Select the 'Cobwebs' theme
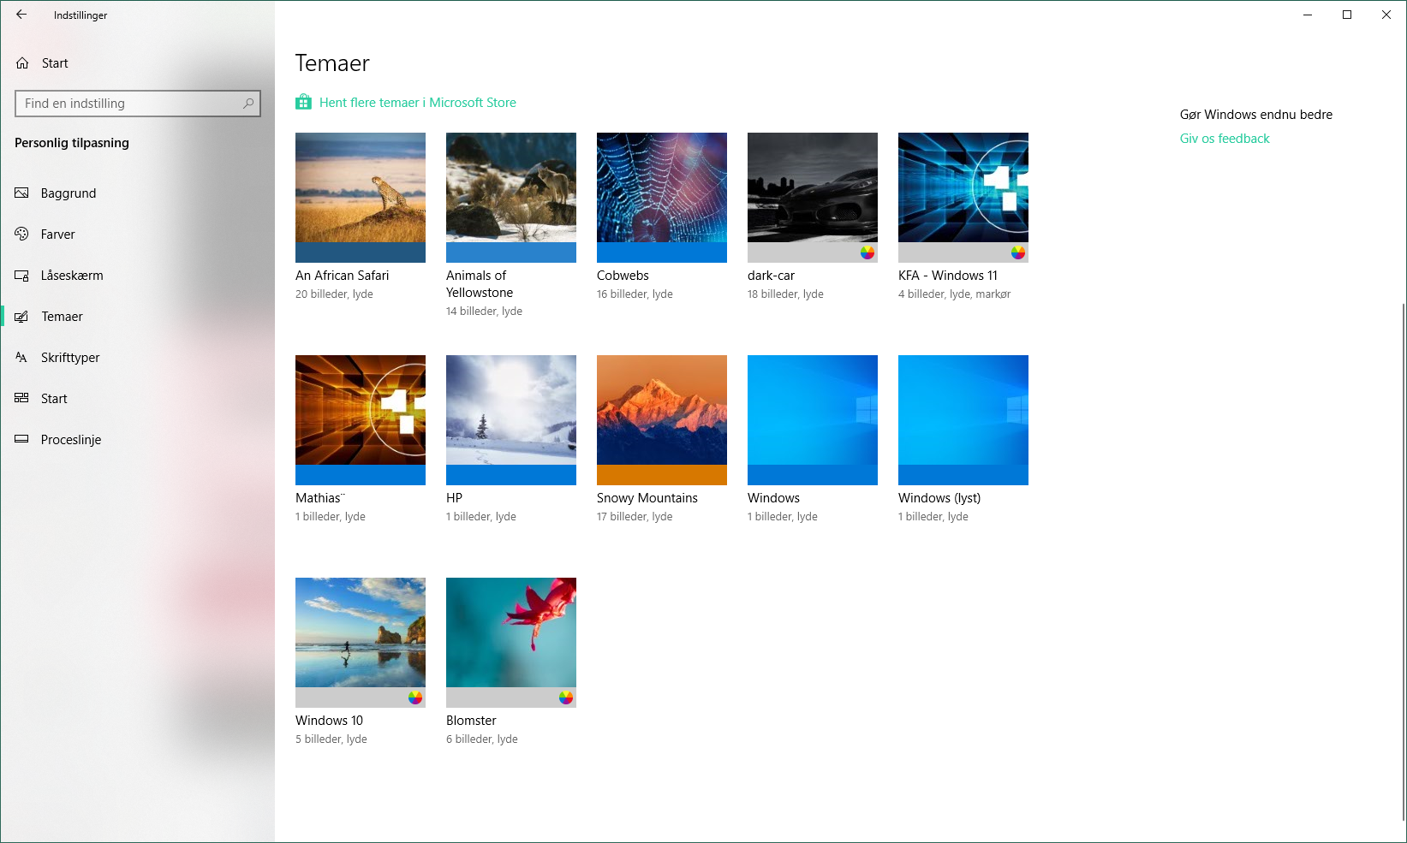 661,198
